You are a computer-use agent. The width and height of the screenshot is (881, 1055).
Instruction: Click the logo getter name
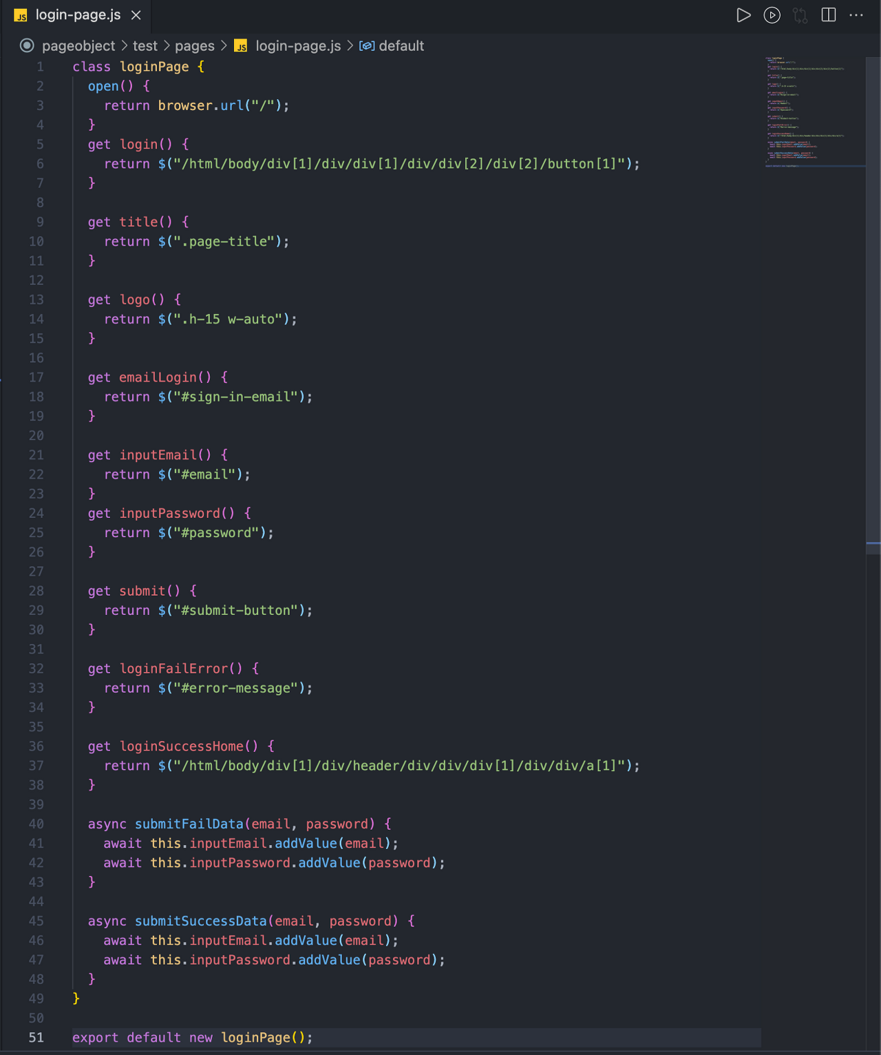[135, 300]
